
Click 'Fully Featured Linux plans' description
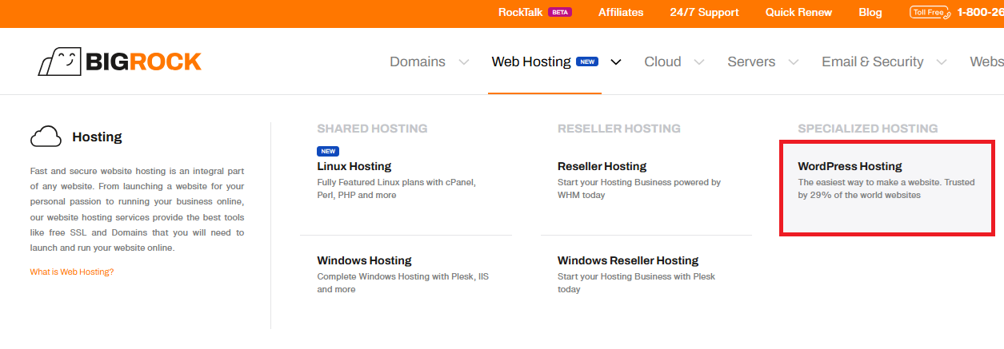(x=397, y=188)
